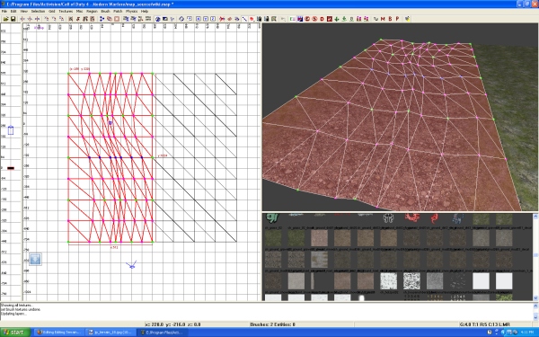Open the Brush menu

point(105,12)
